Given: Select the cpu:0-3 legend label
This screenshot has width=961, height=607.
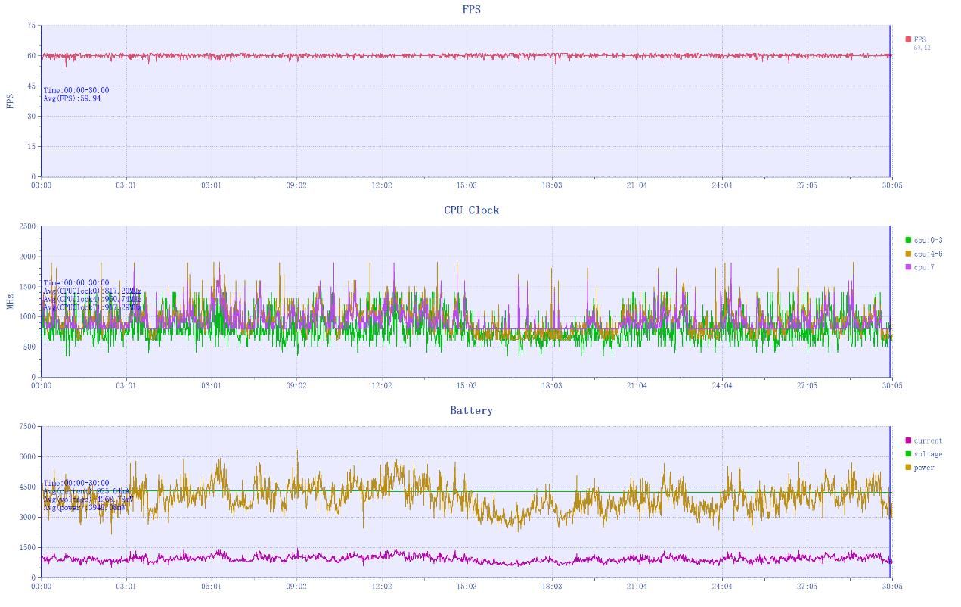Looking at the screenshot, I should click(928, 241).
